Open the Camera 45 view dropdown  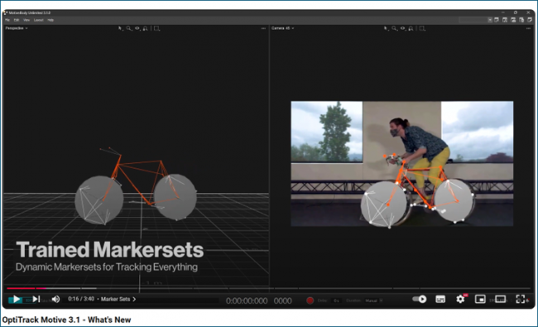pyautogui.click(x=283, y=28)
